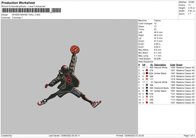Click thread code '1113' in row 12
The image size is (196, 138).
[x=173, y=100]
